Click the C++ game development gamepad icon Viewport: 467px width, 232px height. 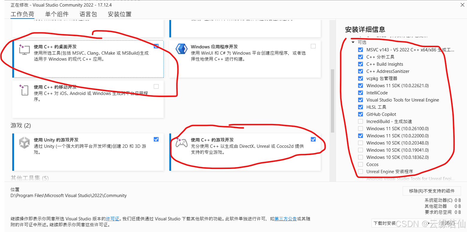[x=181, y=143]
